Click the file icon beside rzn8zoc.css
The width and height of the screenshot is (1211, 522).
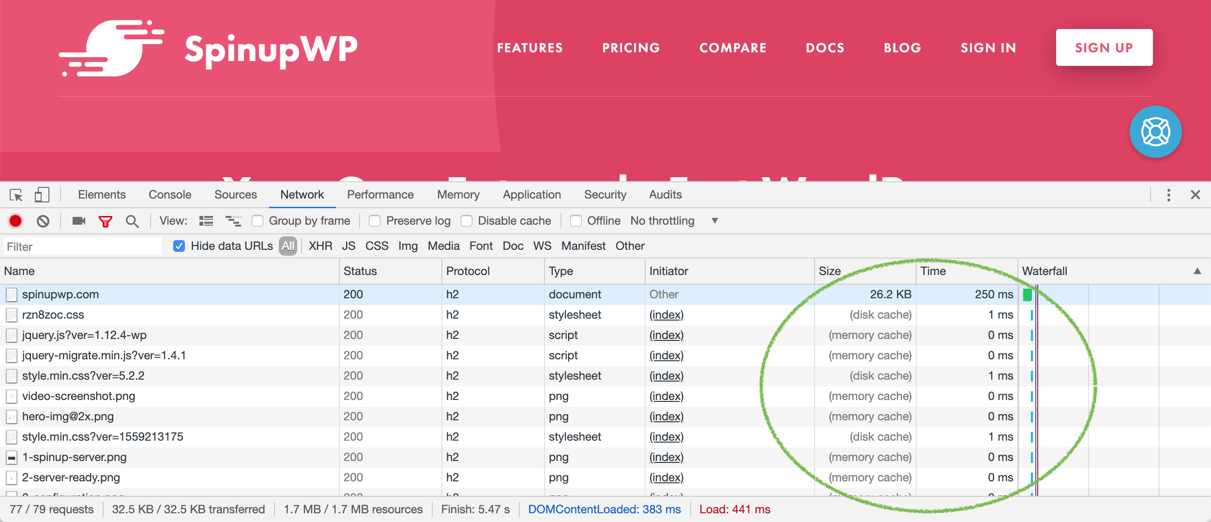coord(12,315)
